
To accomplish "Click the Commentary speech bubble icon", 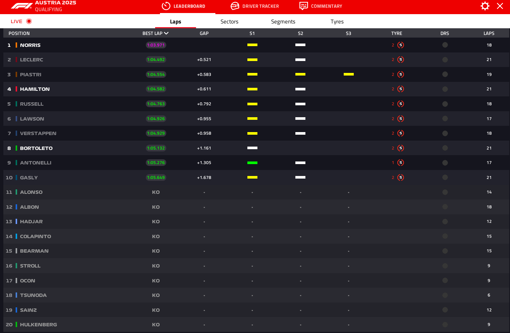I will 304,6.
